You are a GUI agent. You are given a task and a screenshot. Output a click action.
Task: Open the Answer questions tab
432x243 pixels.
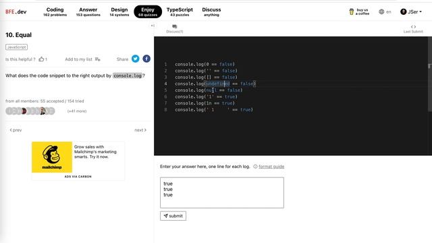88,11
